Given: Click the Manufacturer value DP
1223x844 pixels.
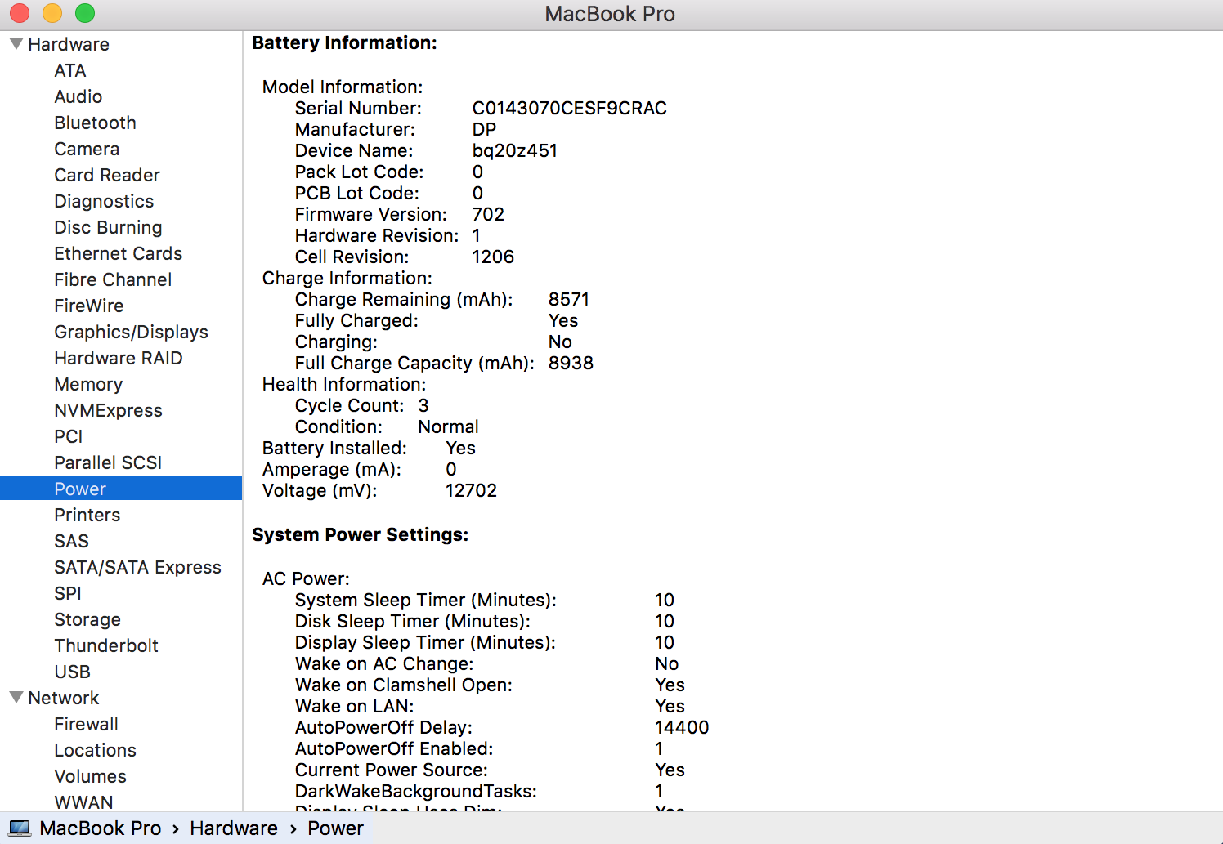Looking at the screenshot, I should (484, 129).
